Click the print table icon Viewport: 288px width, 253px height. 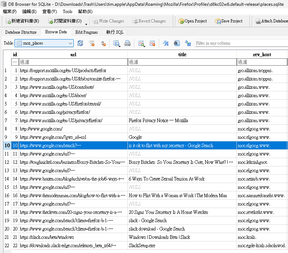[x=127, y=43]
